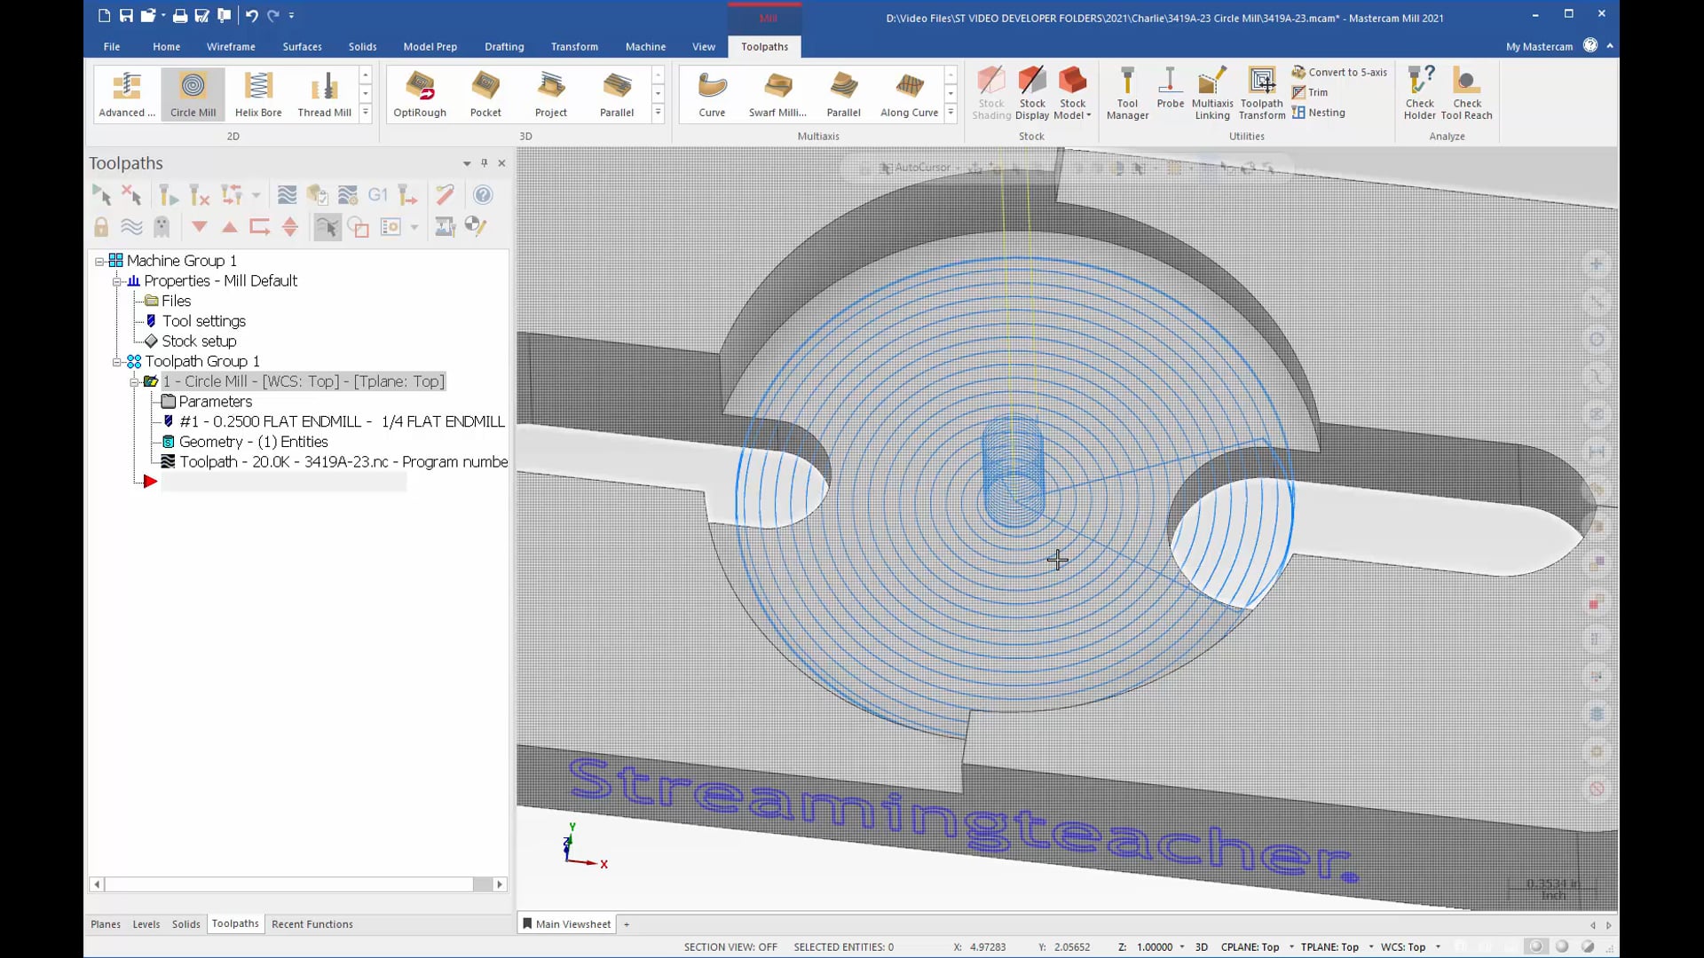Select the Thread Mill tool
Screen dimensions: 1704x958
[326, 91]
